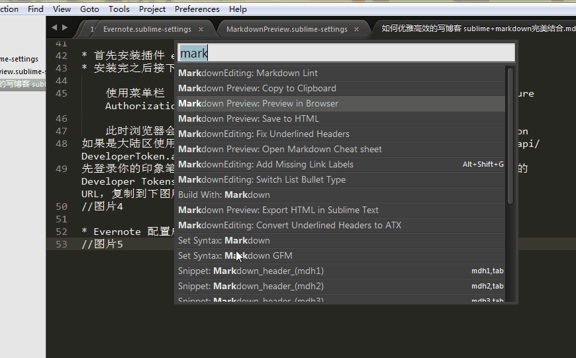Click line number 42 in gutter
The image size is (576, 358).
(x=62, y=56)
